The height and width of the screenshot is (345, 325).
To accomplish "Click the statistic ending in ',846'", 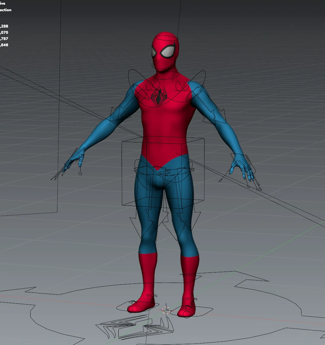I will [x=4, y=45].
